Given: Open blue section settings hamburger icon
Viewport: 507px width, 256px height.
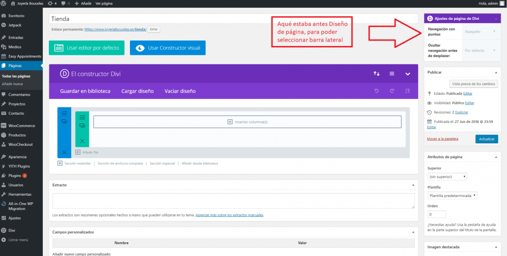Looking at the screenshot, I should point(64,113).
